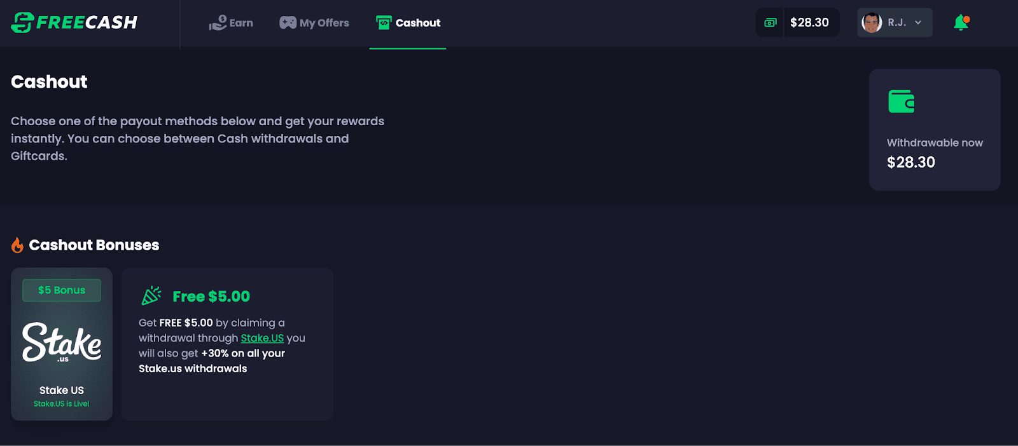Click the party popper icon

click(151, 295)
